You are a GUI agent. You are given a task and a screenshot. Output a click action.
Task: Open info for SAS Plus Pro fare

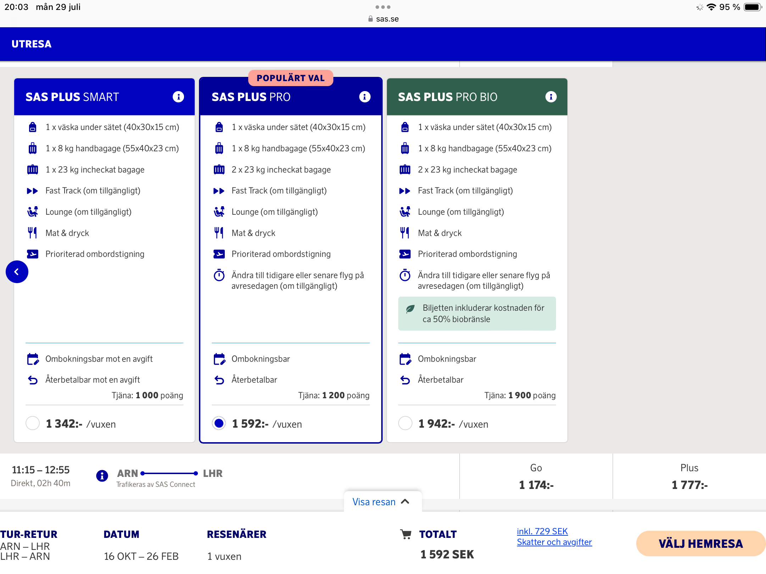click(x=365, y=97)
